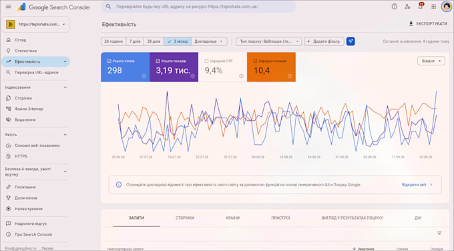The height and width of the screenshot is (251, 454).
Task: Click the help icon on Усього показів card
Action: pos(192,76)
